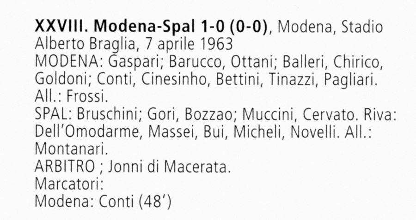416x220 pixels.
Task: Click the SPAL lineup label
Action: [x=53, y=114]
